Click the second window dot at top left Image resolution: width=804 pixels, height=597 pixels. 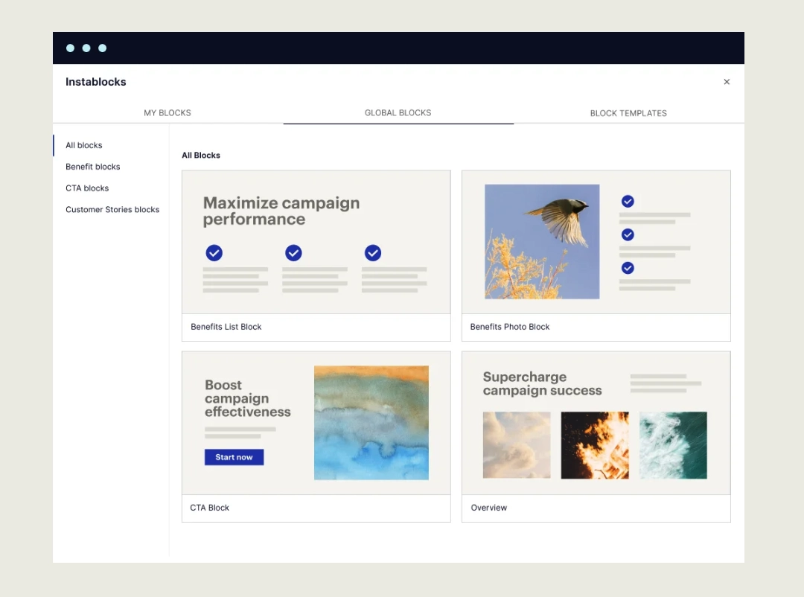86,48
